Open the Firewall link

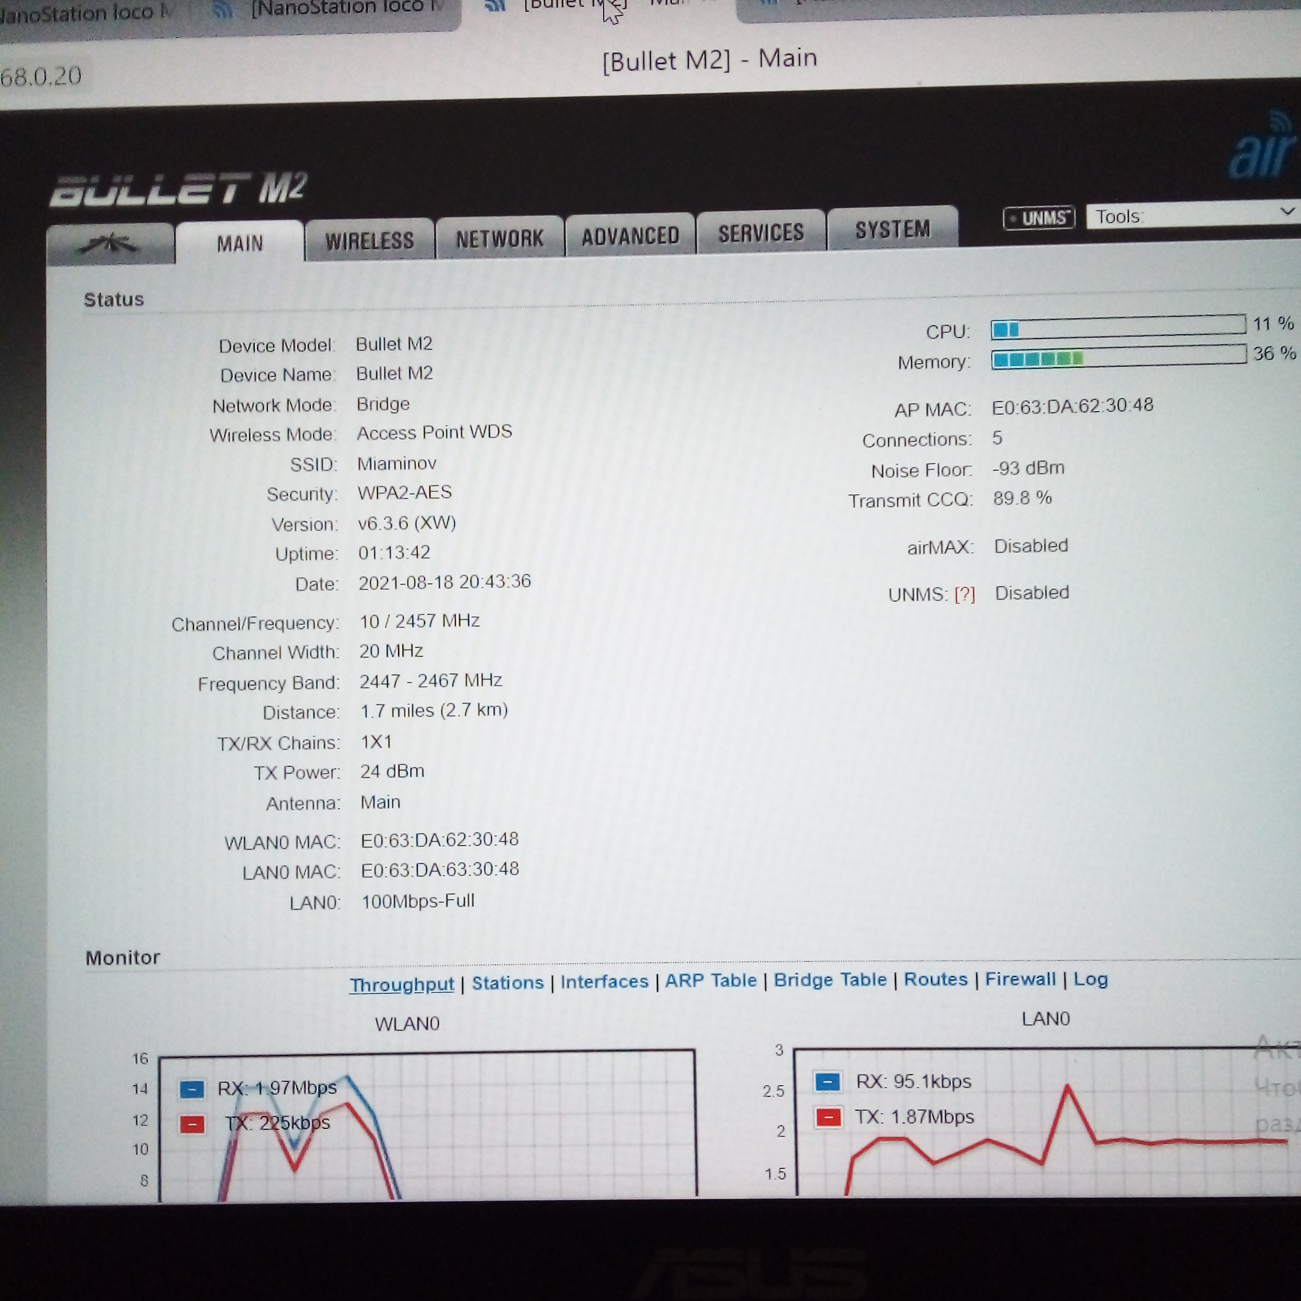1021,978
